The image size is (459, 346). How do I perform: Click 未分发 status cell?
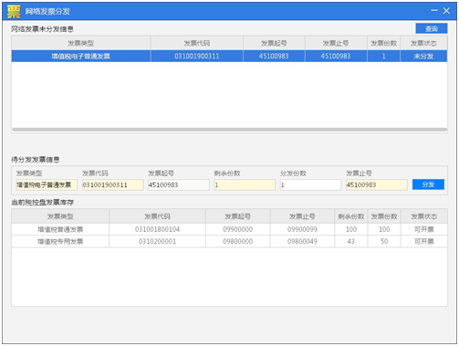pyautogui.click(x=423, y=56)
